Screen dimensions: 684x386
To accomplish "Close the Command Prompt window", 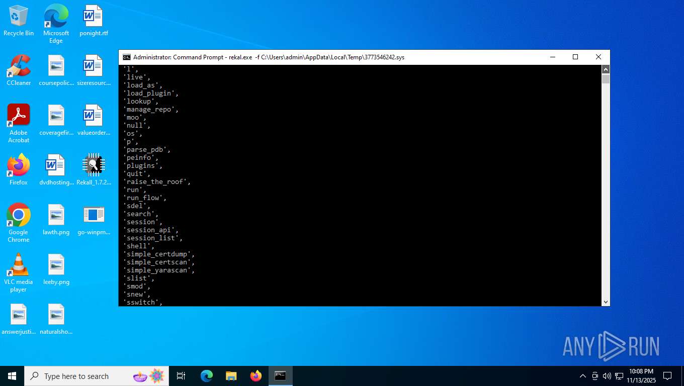I will click(598, 57).
